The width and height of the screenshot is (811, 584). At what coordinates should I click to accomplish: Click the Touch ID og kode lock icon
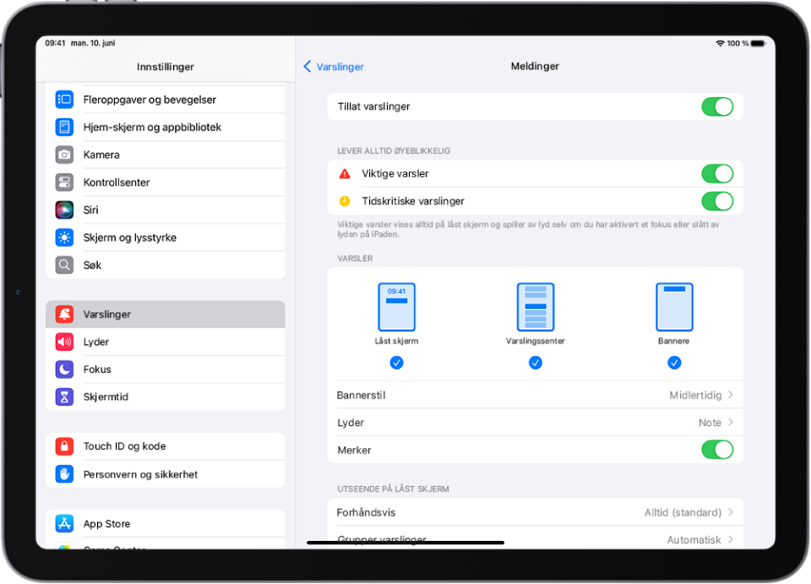pos(64,446)
